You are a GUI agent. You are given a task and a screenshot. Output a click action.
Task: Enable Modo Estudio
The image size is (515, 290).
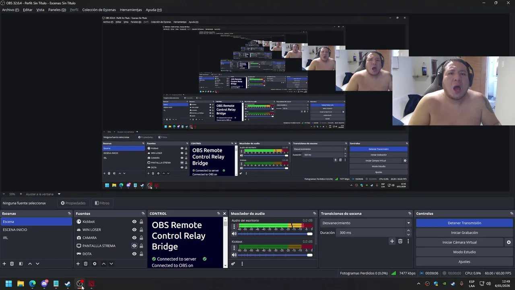464,252
